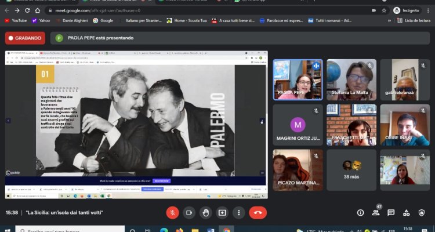Click the browser Home icon
Screen dimensions: 435x232
coord(38,10)
